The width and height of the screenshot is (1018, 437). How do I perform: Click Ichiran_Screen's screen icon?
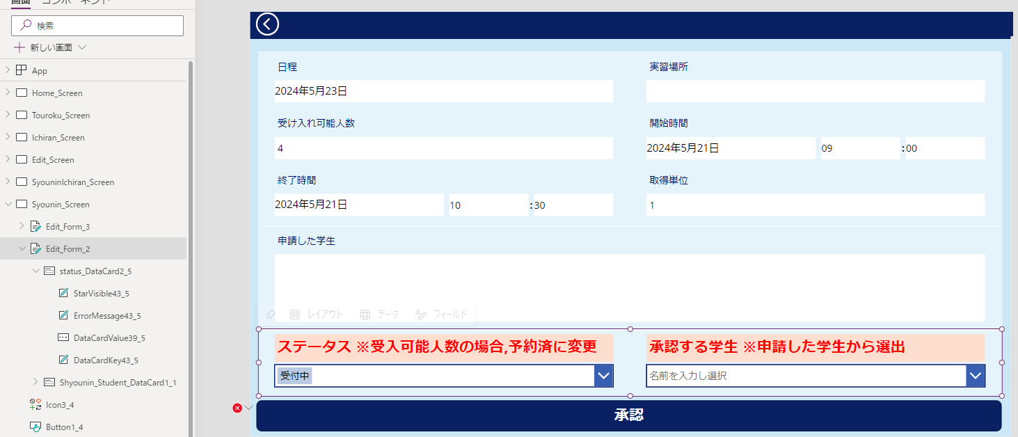(x=21, y=137)
